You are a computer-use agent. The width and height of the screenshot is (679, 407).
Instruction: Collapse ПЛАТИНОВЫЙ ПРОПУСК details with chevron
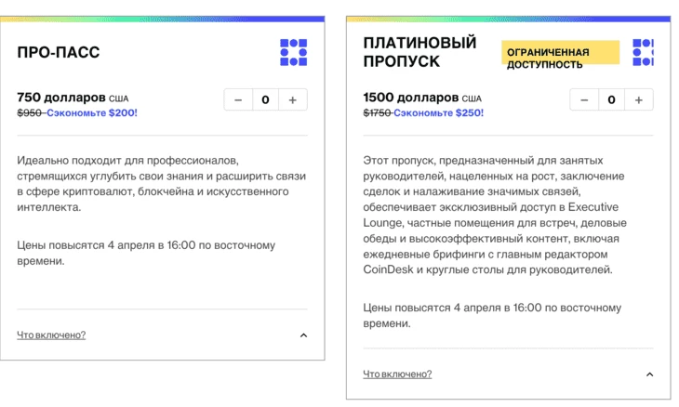[x=649, y=374]
